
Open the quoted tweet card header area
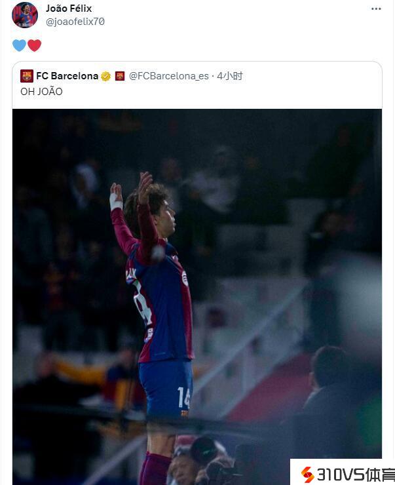pyautogui.click(x=197, y=83)
